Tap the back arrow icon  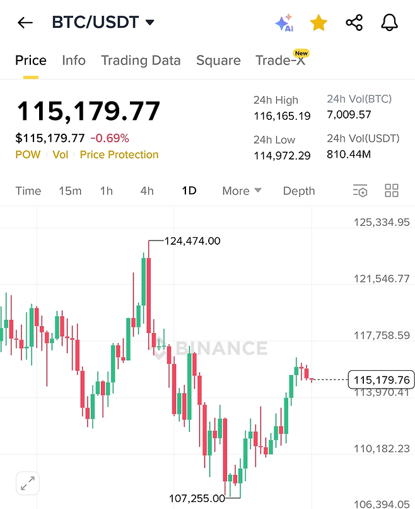pos(25,23)
